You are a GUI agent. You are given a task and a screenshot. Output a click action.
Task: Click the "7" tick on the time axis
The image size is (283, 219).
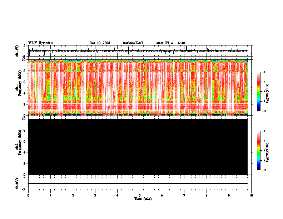click(x=184, y=195)
